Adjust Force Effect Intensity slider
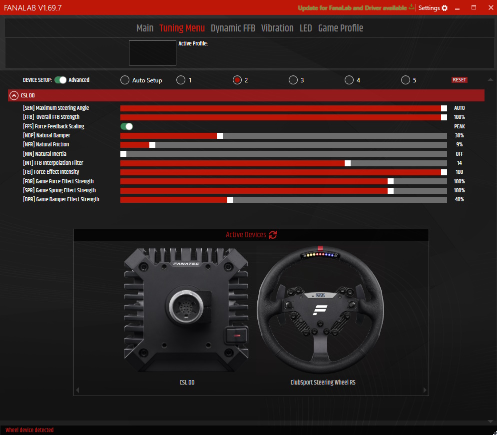This screenshot has height=435, width=497. click(x=284, y=172)
